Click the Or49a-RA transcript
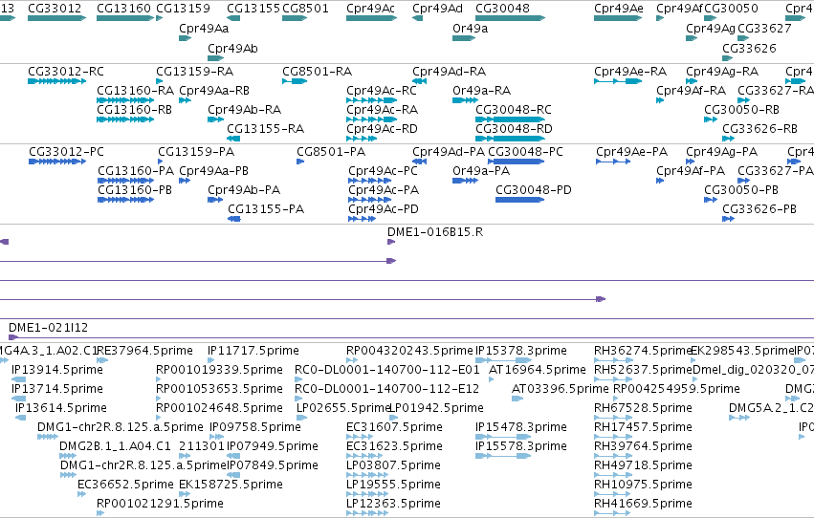Screen dimensions: 814x518 pyautogui.click(x=465, y=100)
